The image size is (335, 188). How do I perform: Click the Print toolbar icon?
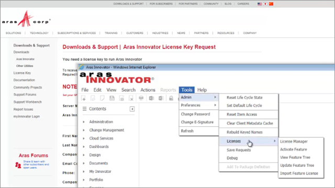pos(141,98)
